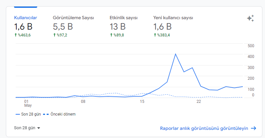265x138 pixels.
Task: Switch to the Etkinlik sayısı metric tab
Action: click(x=124, y=26)
